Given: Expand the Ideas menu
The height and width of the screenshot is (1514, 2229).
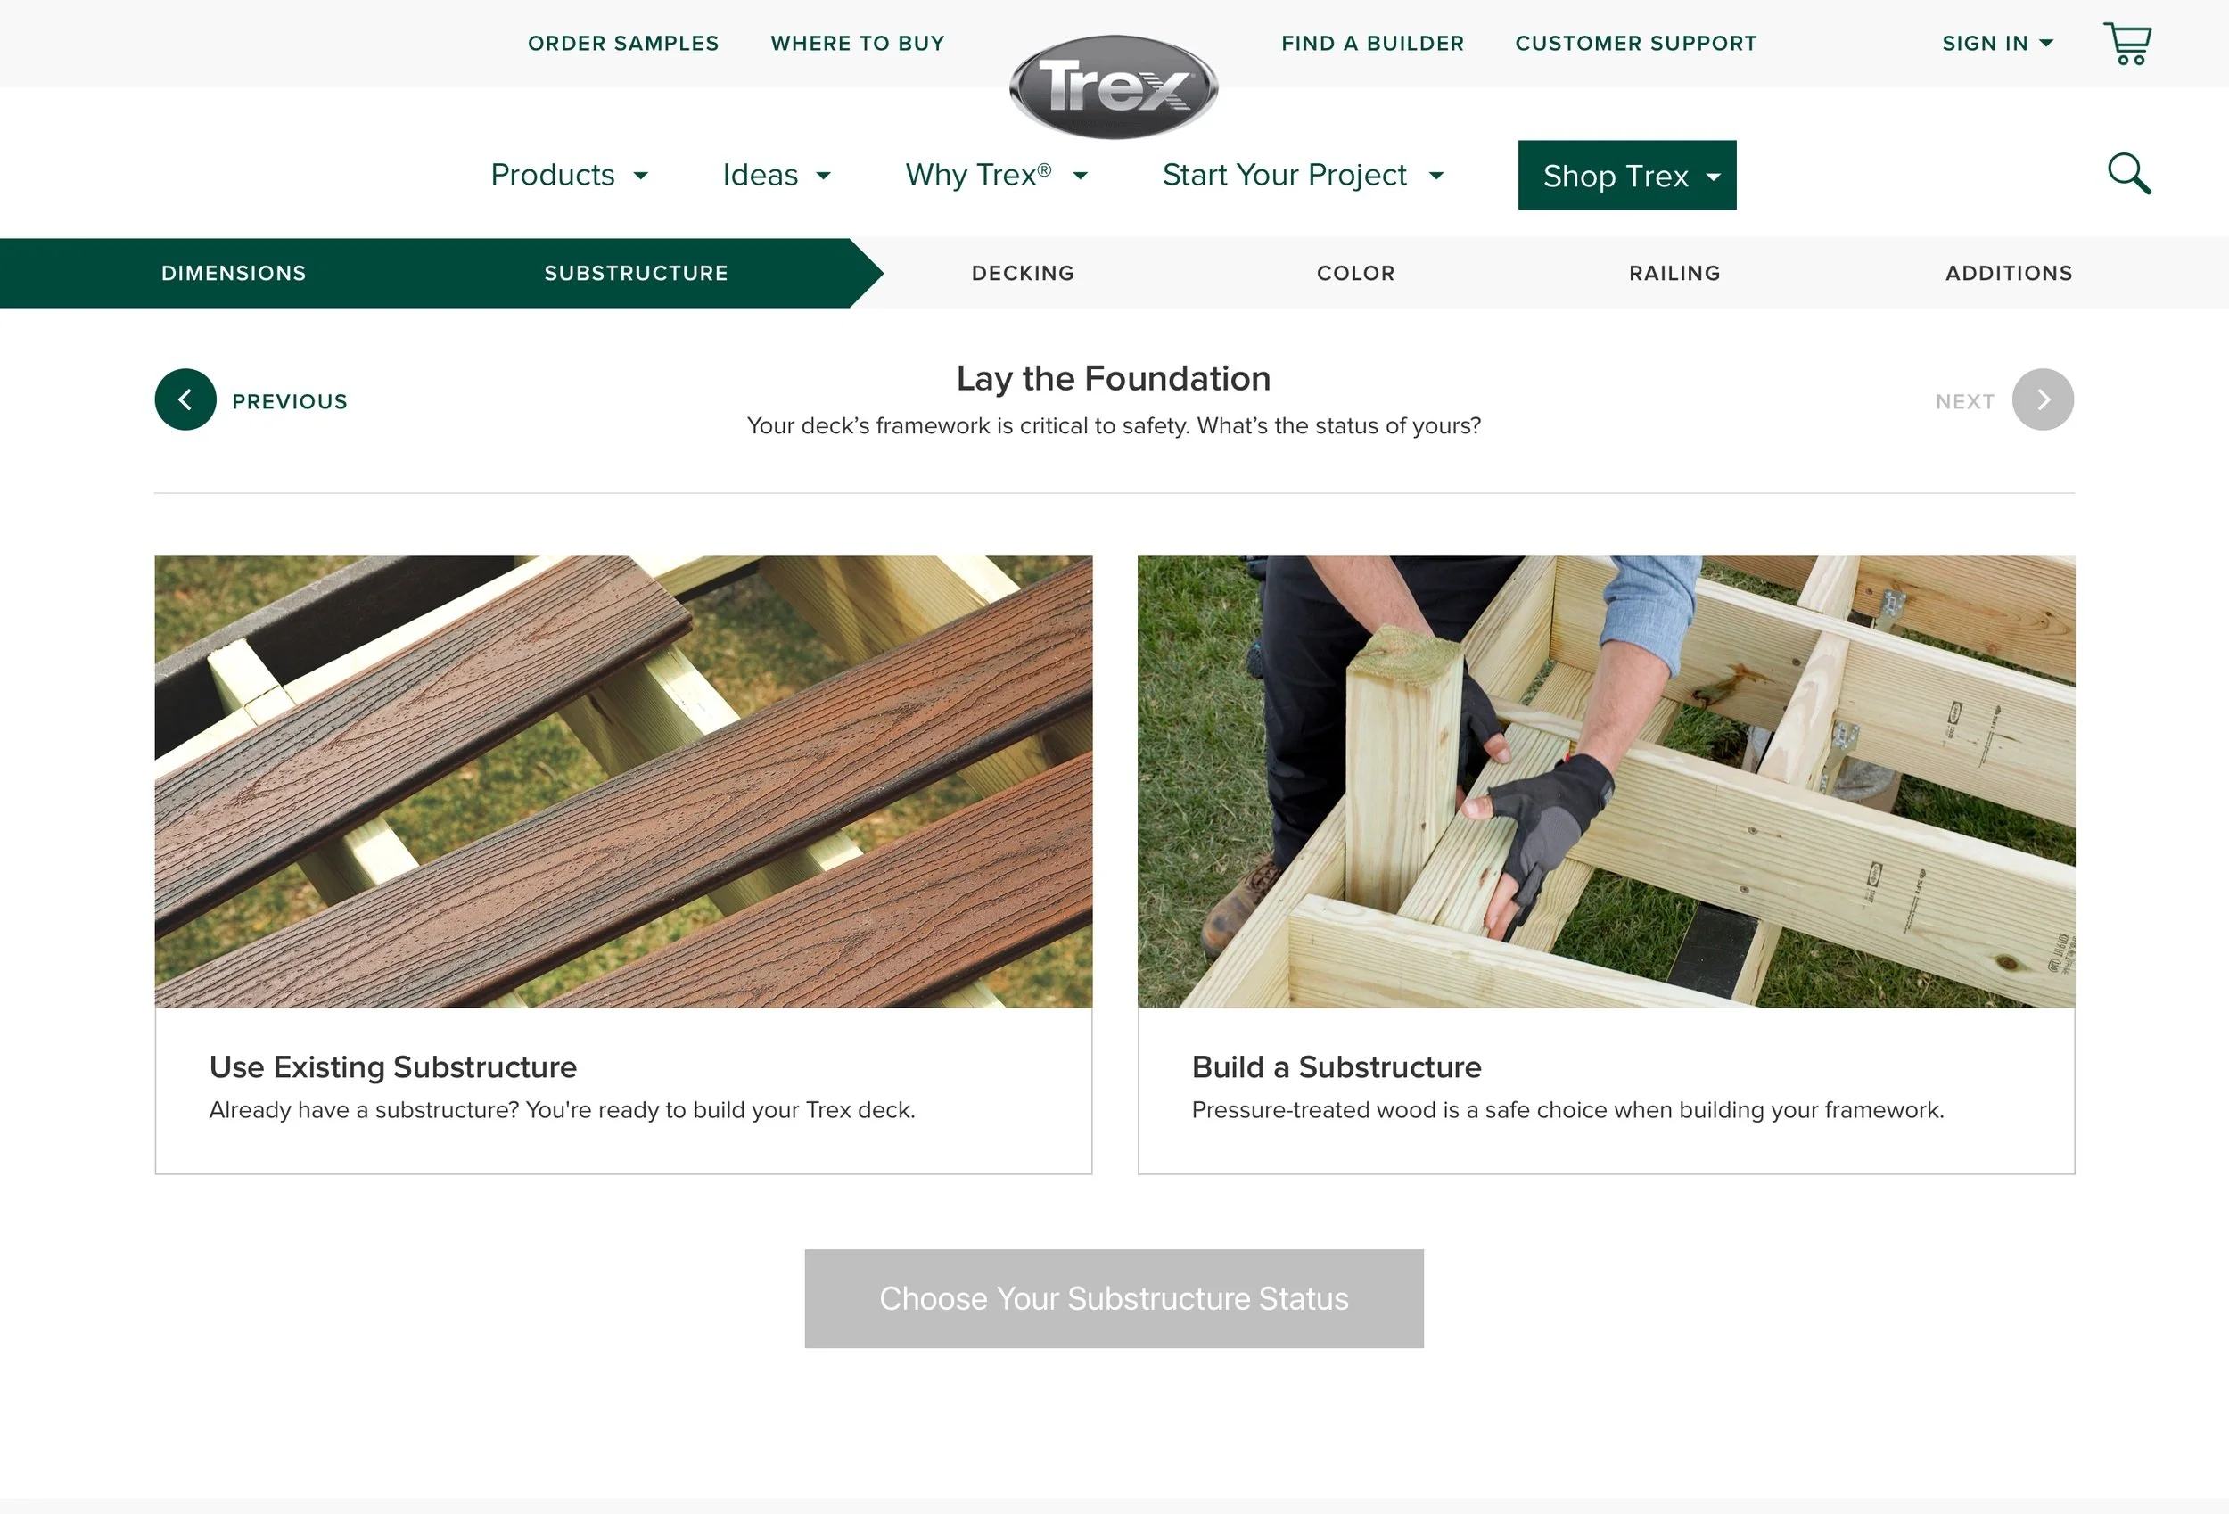Looking at the screenshot, I should 776,175.
